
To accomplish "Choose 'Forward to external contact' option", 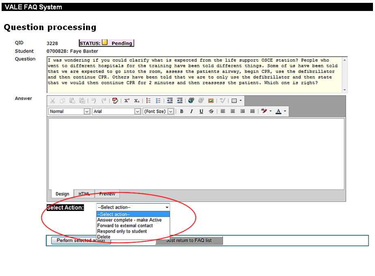I will [x=125, y=226].
